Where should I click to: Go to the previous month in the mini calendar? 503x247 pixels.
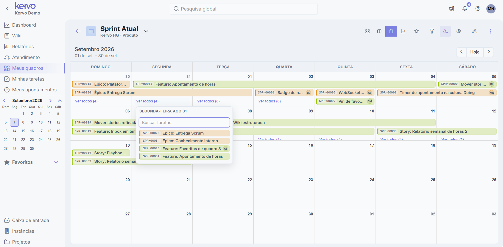[x=4, y=101]
